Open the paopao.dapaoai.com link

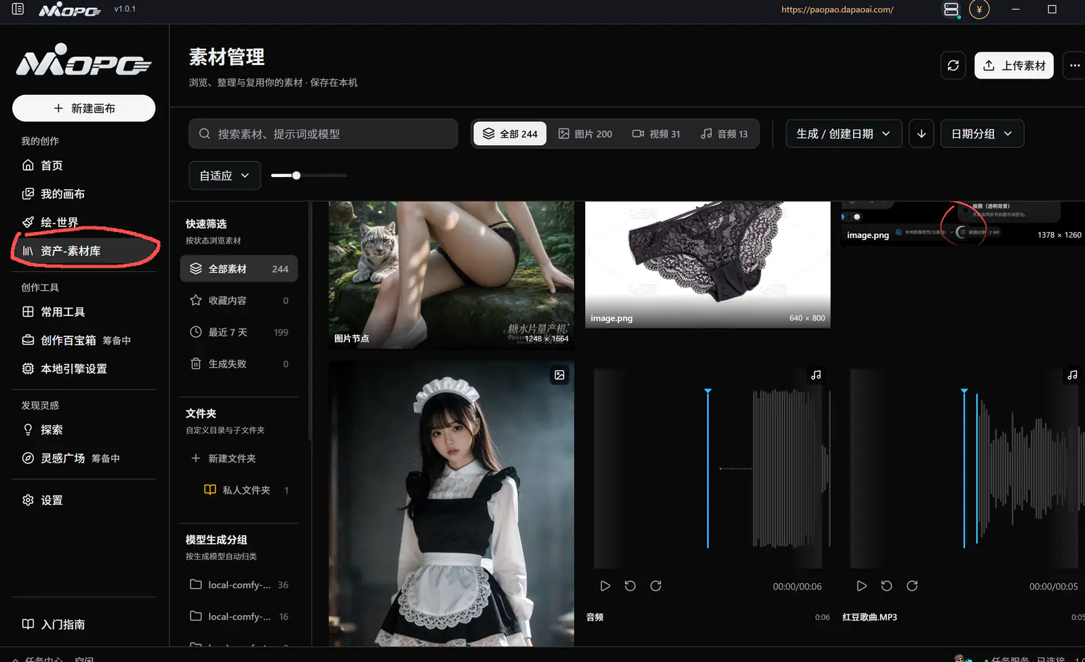[x=837, y=9]
